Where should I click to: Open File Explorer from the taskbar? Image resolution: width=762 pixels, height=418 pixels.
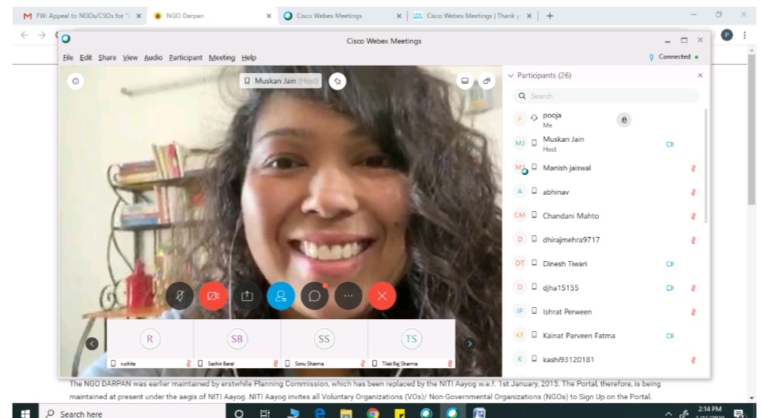point(346,413)
